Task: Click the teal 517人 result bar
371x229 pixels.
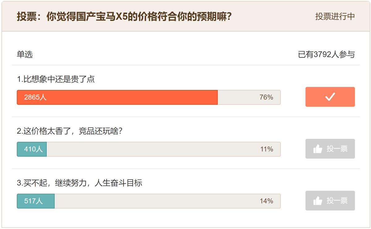Action: coord(36,201)
